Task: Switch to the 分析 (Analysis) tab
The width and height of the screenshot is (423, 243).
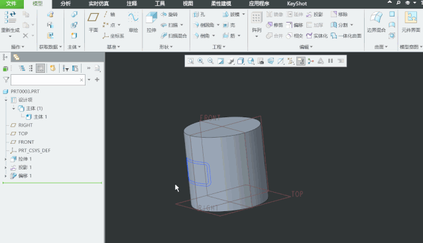Action: (66, 4)
